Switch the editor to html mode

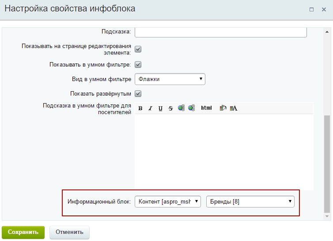[x=206, y=108]
